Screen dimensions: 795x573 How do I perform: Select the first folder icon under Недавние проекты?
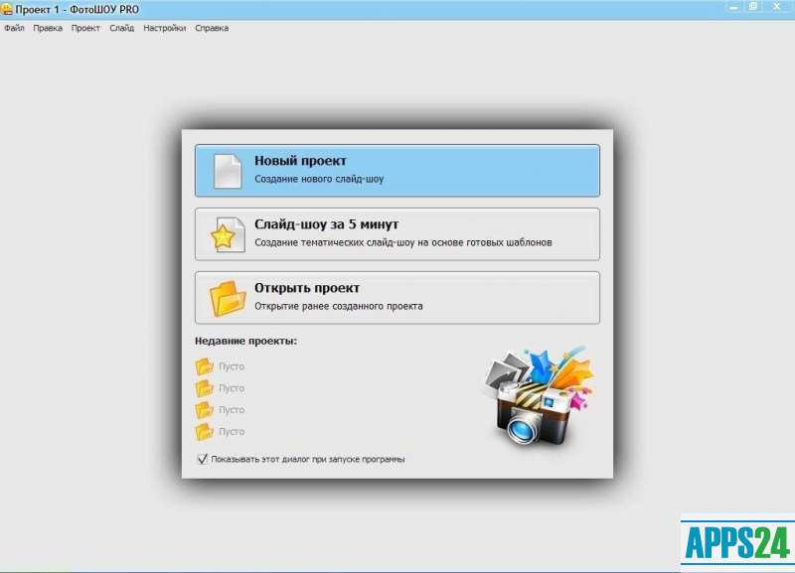pos(205,367)
